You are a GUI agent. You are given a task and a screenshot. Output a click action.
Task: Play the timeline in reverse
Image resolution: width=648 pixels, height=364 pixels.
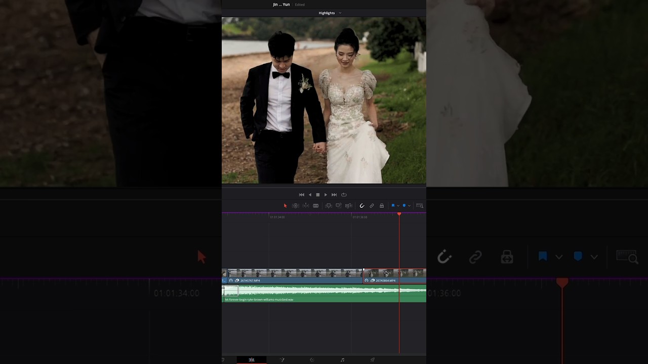click(x=310, y=195)
